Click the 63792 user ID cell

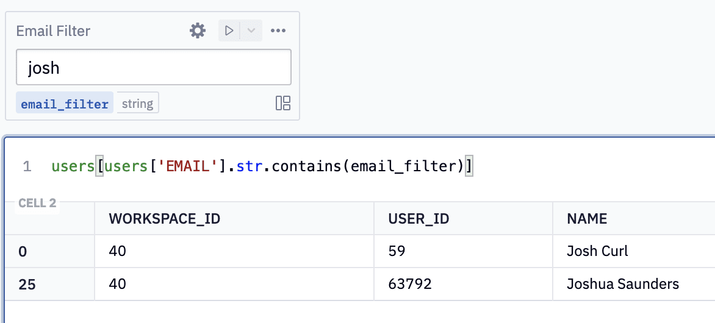pos(411,284)
